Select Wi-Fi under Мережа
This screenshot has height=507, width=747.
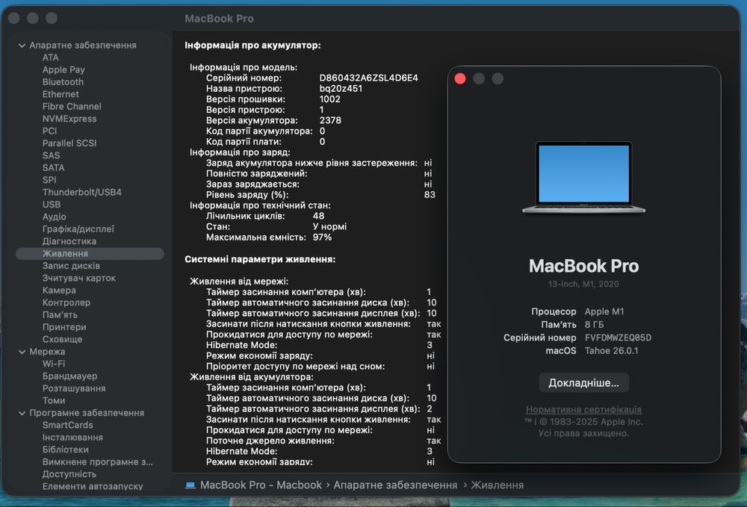tap(53, 364)
